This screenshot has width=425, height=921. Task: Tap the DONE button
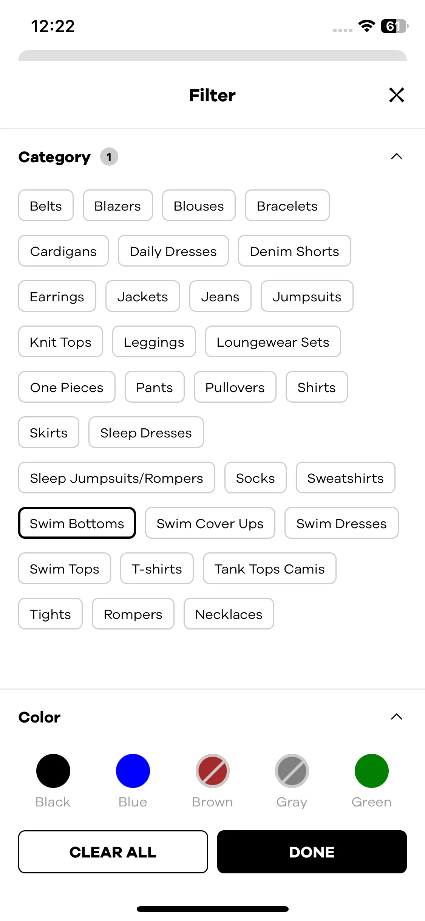pos(312,852)
